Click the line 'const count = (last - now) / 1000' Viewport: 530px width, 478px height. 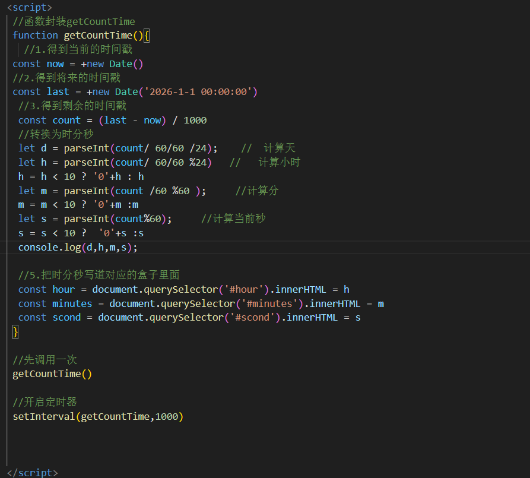pyautogui.click(x=113, y=120)
